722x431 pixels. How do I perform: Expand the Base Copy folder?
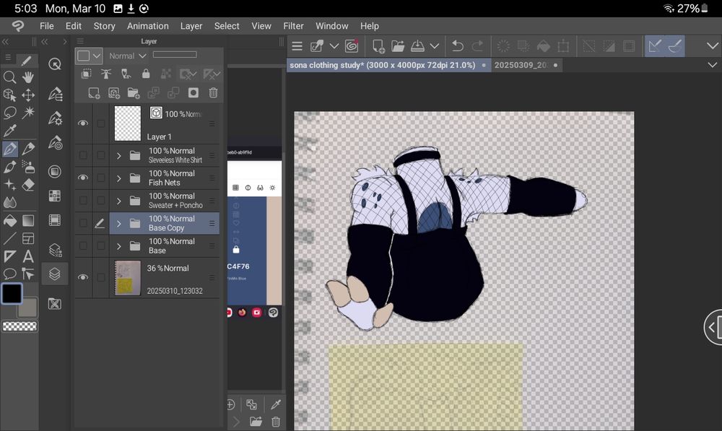[x=119, y=223]
